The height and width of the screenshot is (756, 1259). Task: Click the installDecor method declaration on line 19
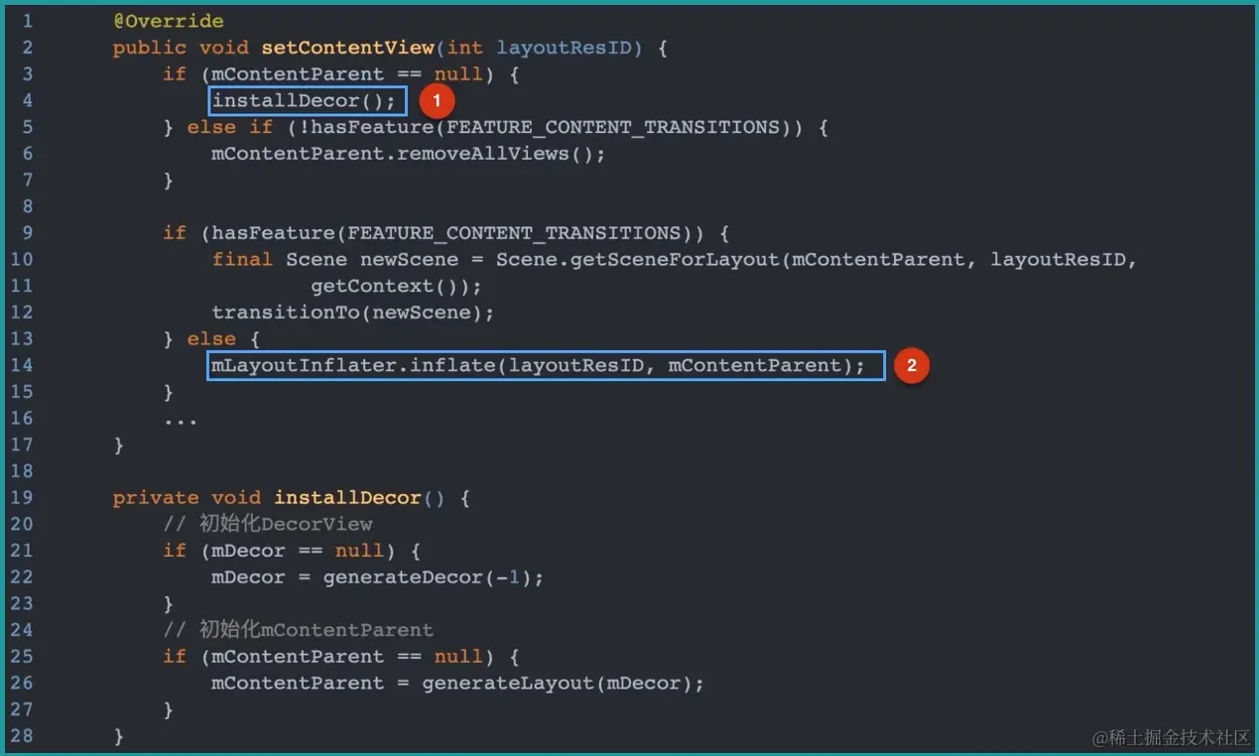(x=348, y=497)
